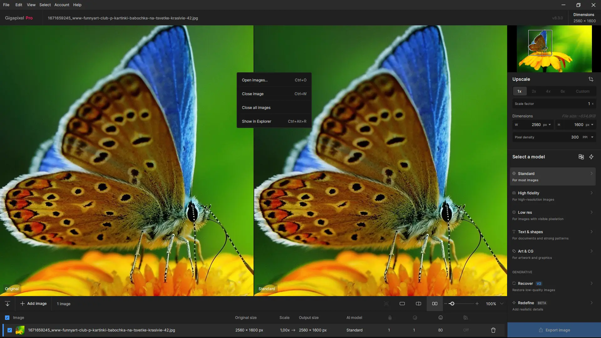Collapse the image list panel arrow
The image size is (601, 338).
8,304
